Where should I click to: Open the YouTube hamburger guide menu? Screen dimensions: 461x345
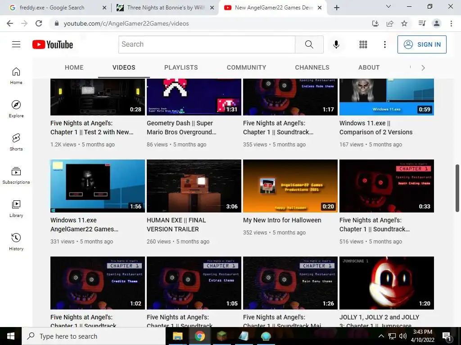click(x=16, y=44)
